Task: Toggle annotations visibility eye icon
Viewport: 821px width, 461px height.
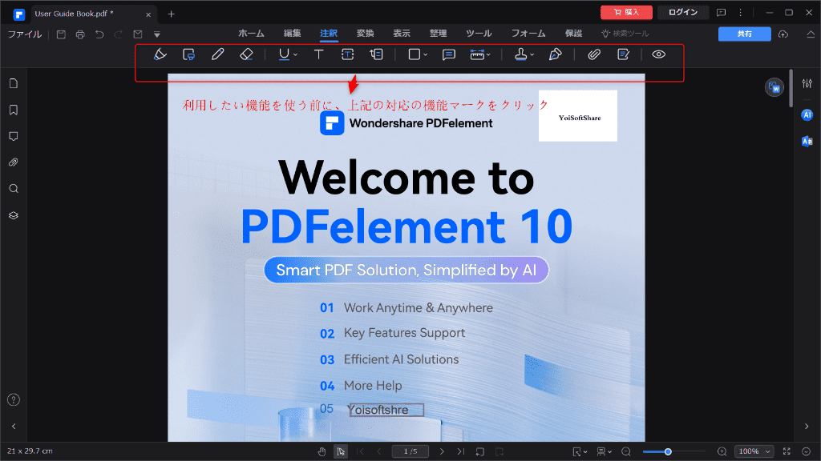Action: (x=659, y=54)
